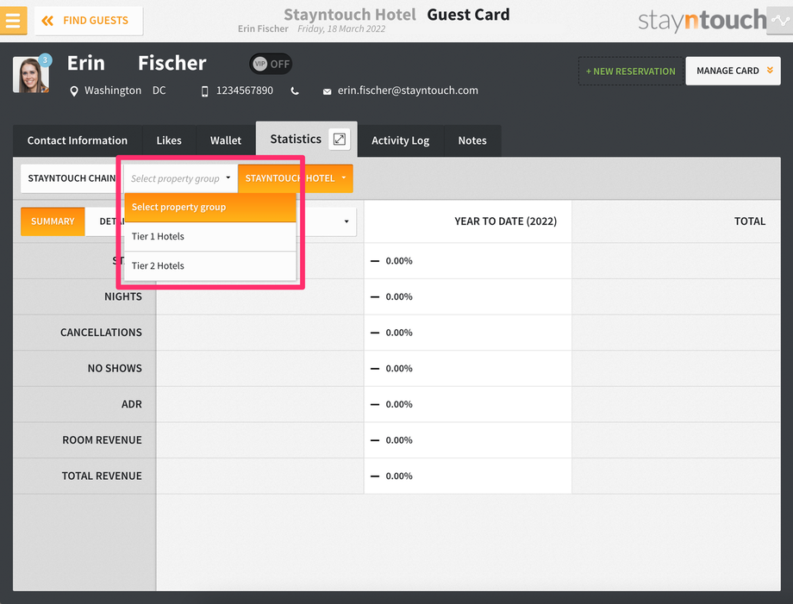
Task: Click the email erin.fischer@stayntouch.com
Action: [x=408, y=90]
